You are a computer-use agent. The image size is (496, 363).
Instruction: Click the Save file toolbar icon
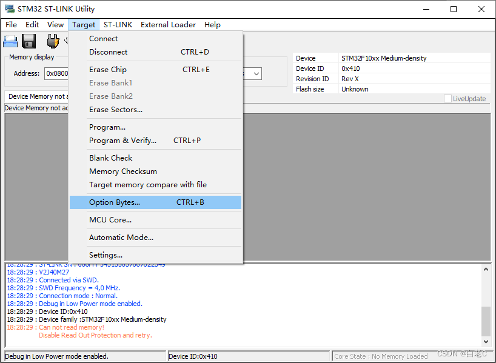coord(28,41)
